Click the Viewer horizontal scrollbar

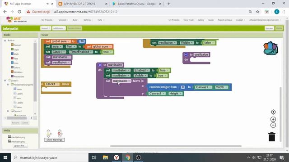(176, 146)
